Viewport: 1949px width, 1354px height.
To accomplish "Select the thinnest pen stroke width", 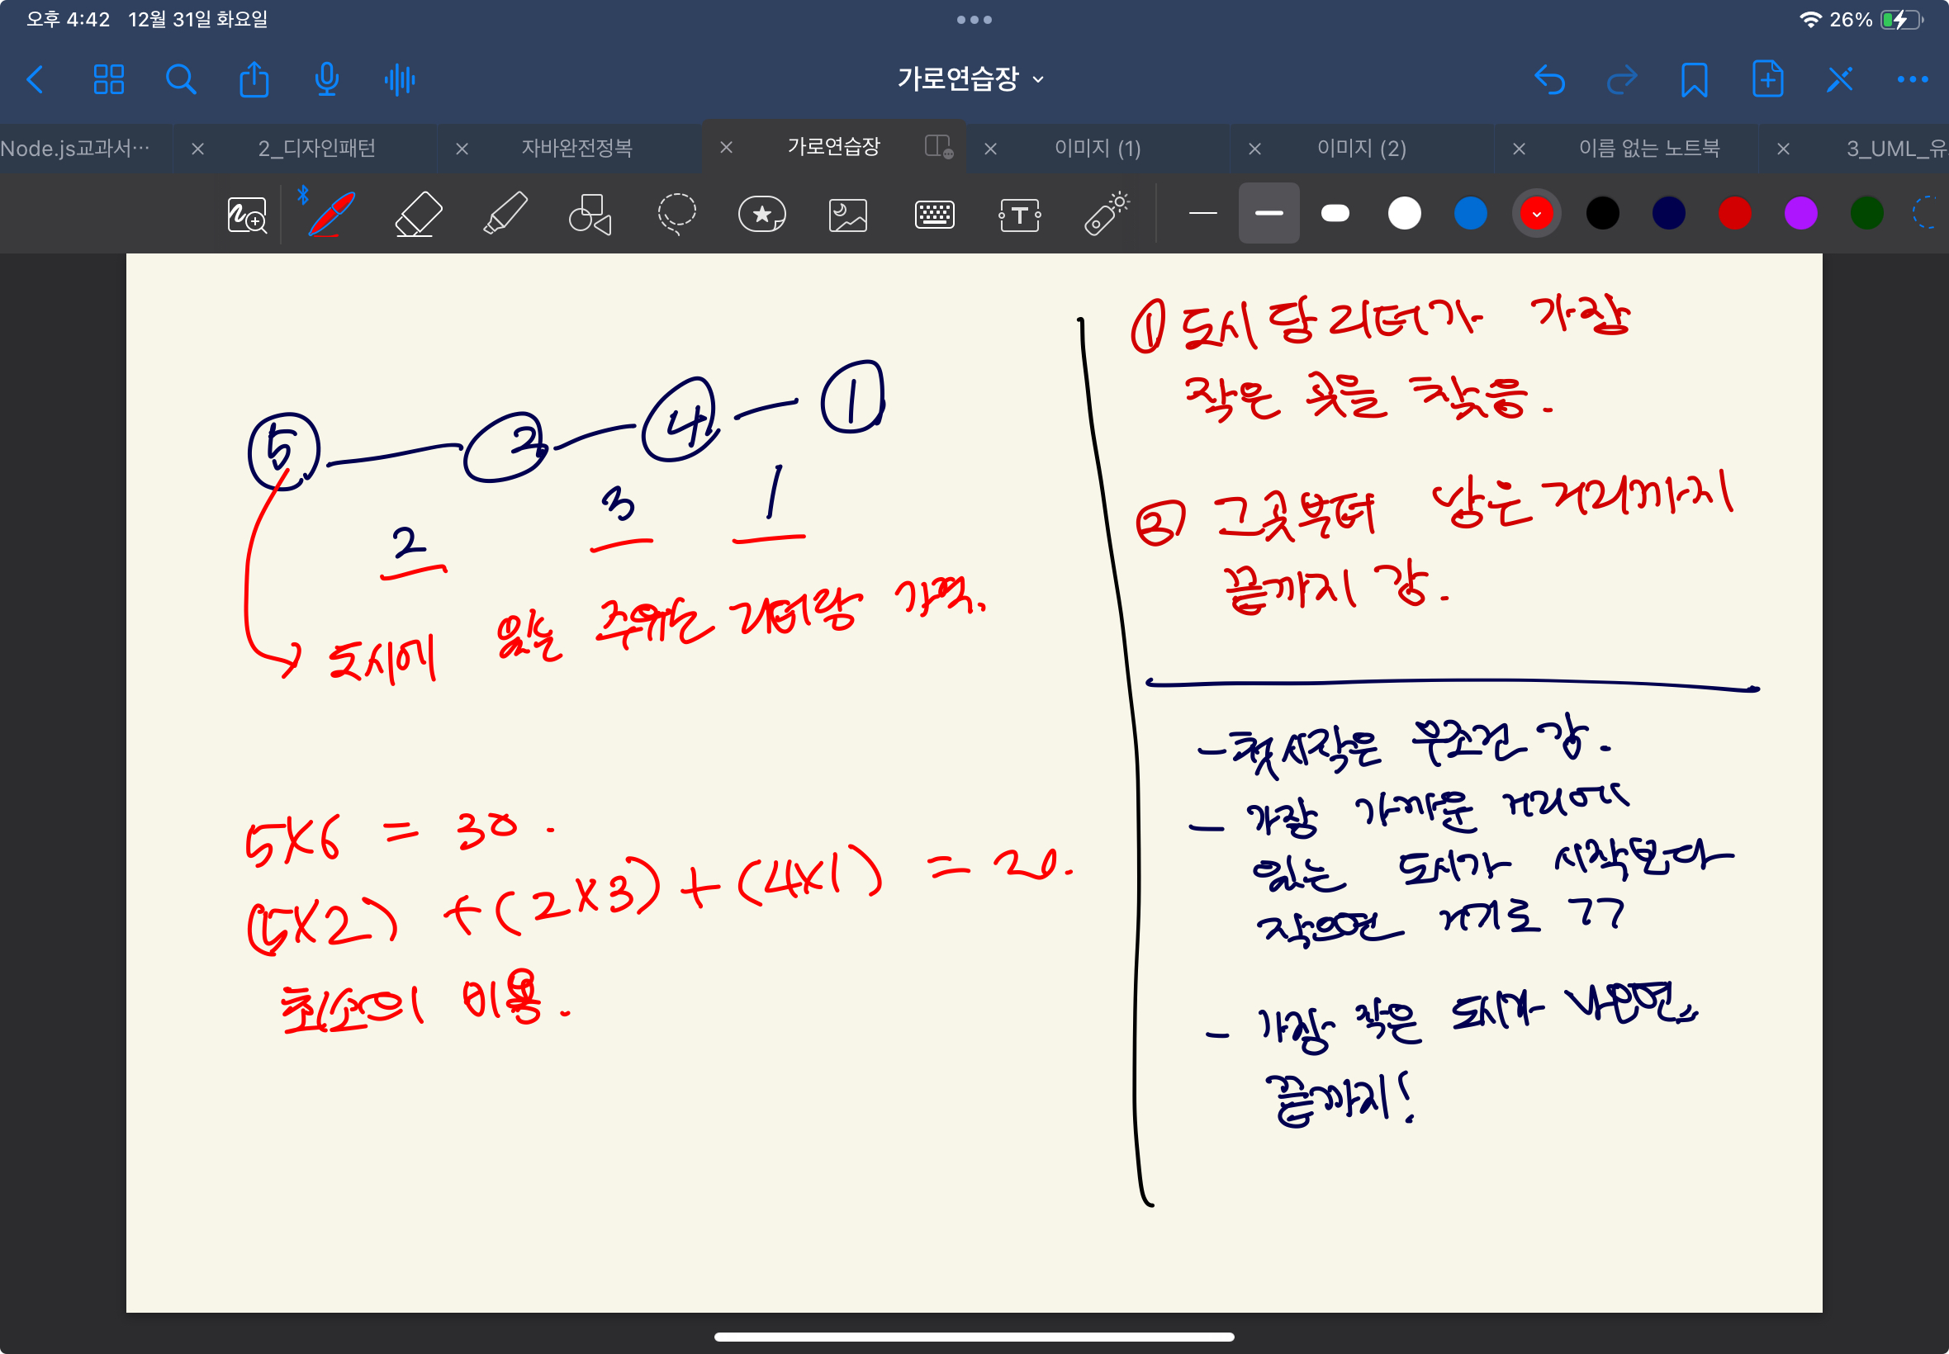I will 1202,213.
